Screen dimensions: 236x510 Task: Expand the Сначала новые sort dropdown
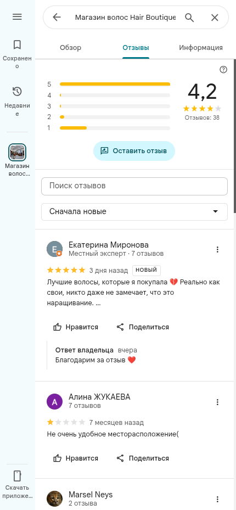pos(134,212)
